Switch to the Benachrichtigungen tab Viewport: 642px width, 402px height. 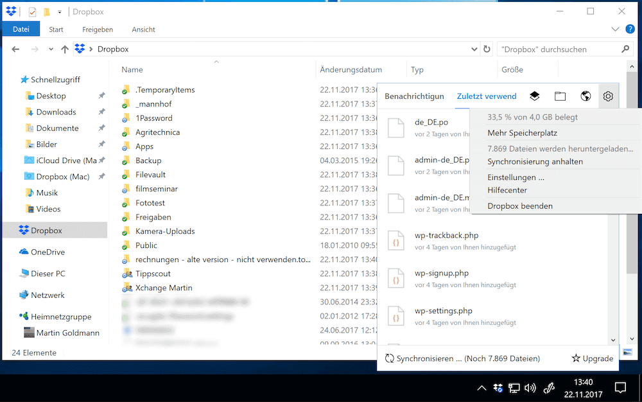pyautogui.click(x=414, y=96)
